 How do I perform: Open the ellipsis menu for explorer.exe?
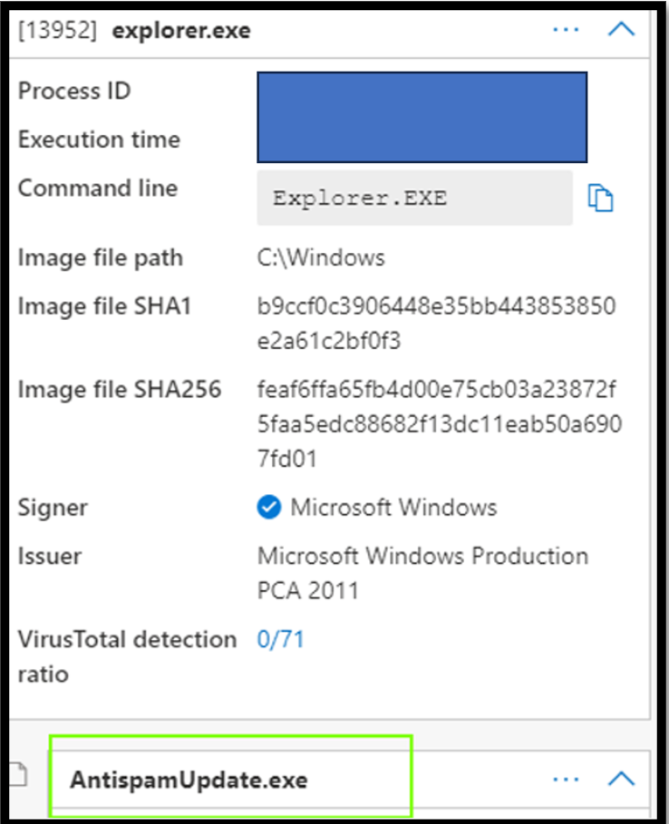click(566, 29)
